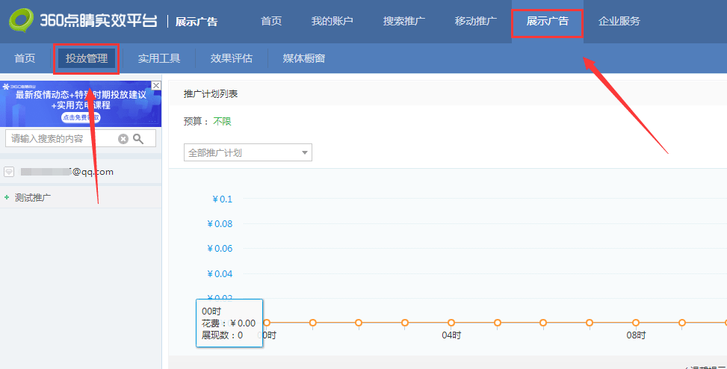Open the 实用工具 sub-tab

tap(159, 58)
